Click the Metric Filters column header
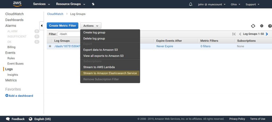 point(209,41)
